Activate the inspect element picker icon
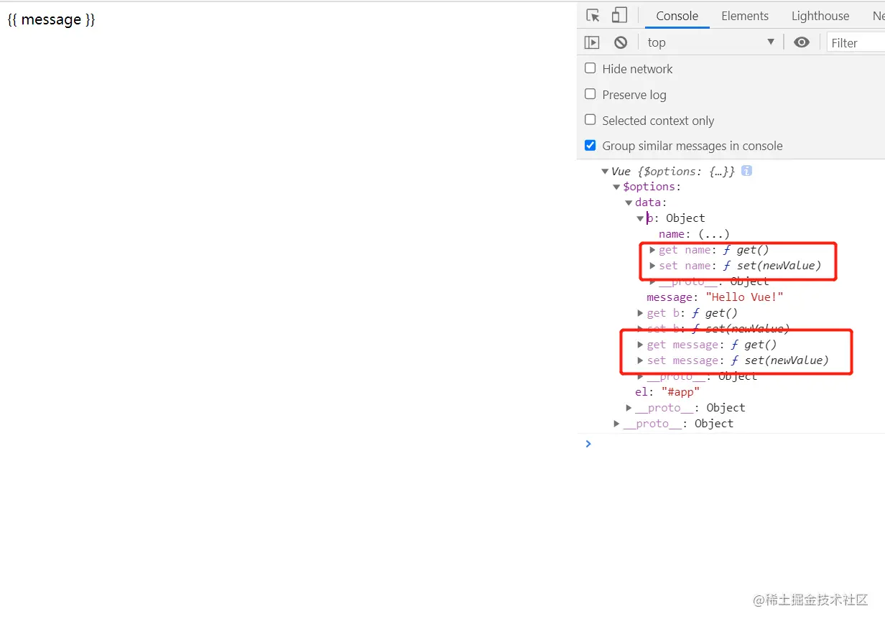885x624 pixels. [x=593, y=15]
